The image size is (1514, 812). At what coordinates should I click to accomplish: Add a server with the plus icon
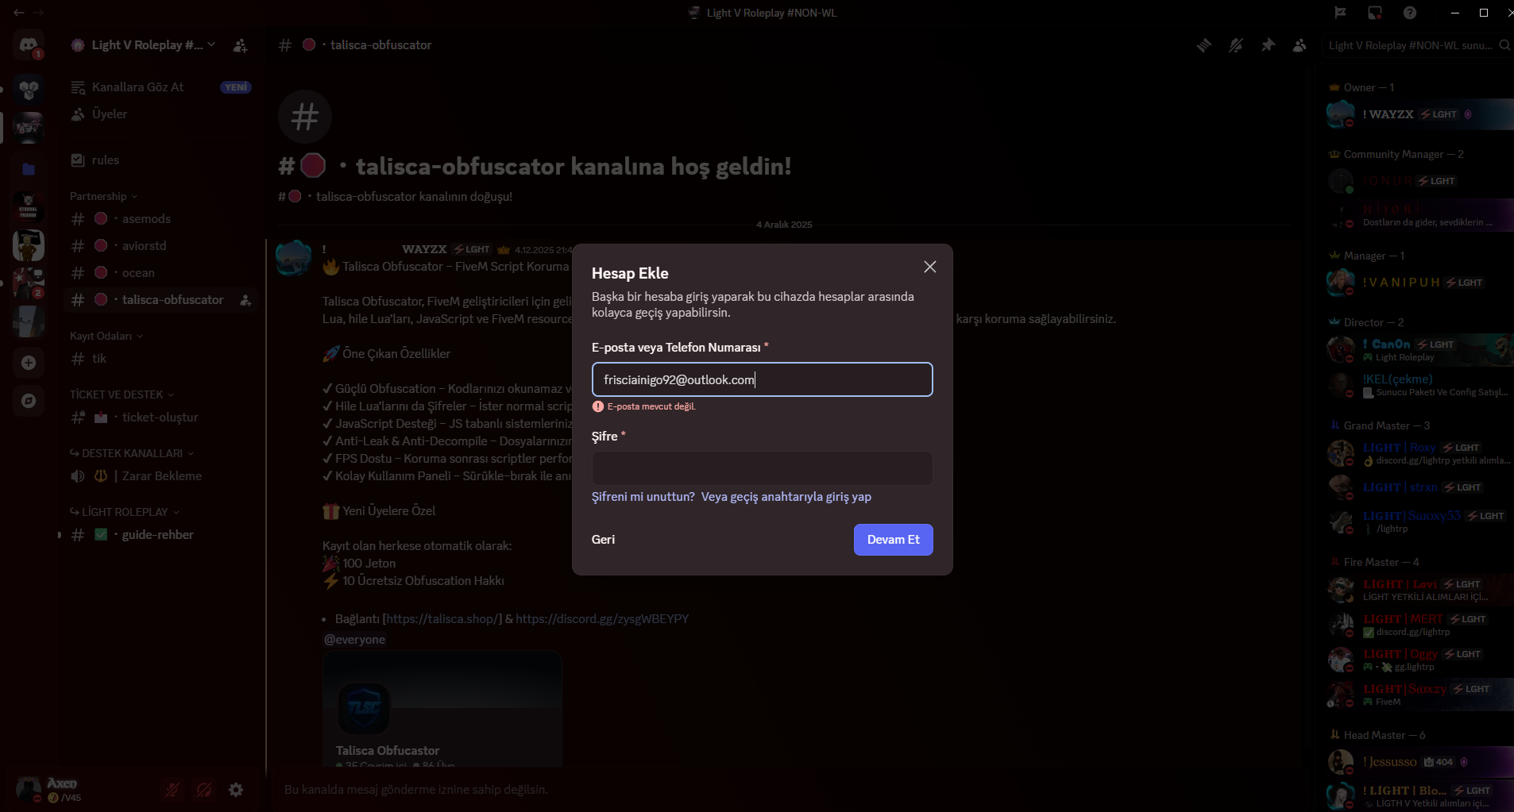coord(29,363)
